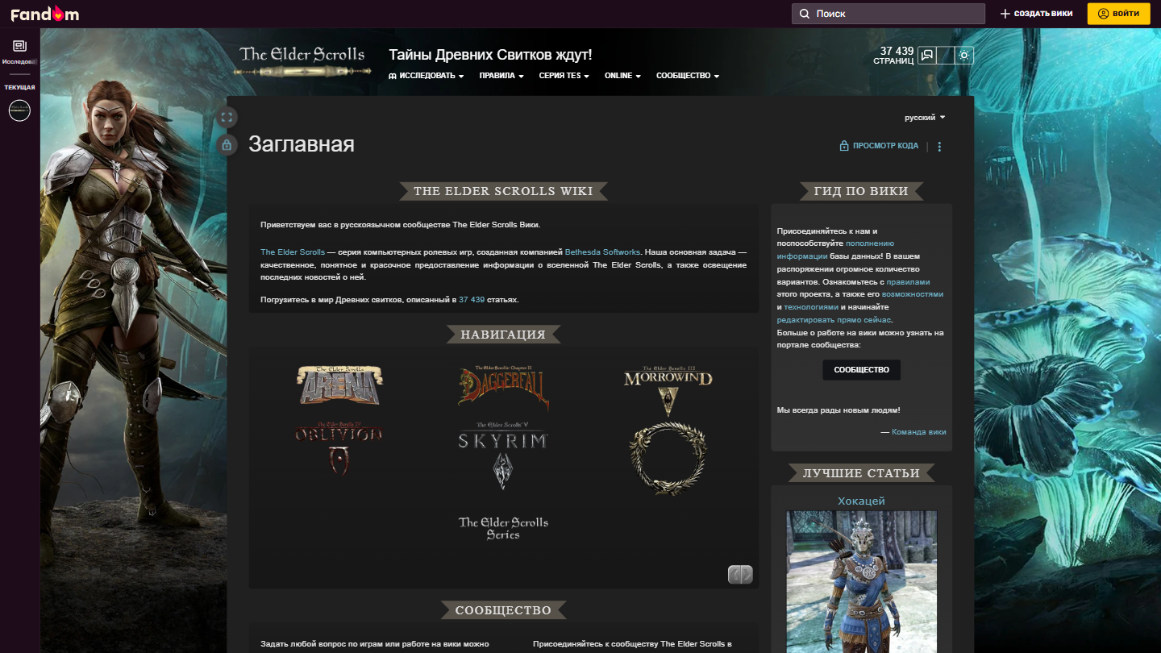Open the Daggerfall game logo

coord(504,387)
